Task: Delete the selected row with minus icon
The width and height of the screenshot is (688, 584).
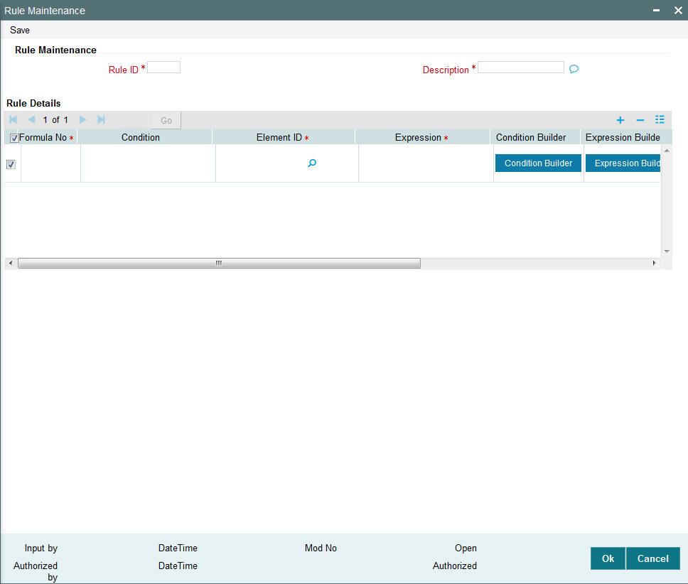Action: click(640, 120)
